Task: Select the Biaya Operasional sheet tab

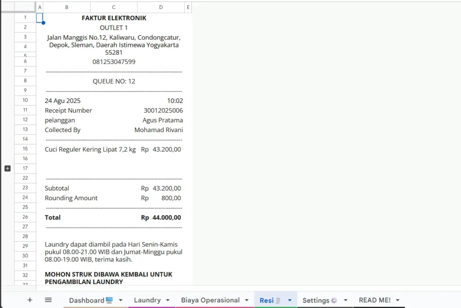Action: pos(210,300)
